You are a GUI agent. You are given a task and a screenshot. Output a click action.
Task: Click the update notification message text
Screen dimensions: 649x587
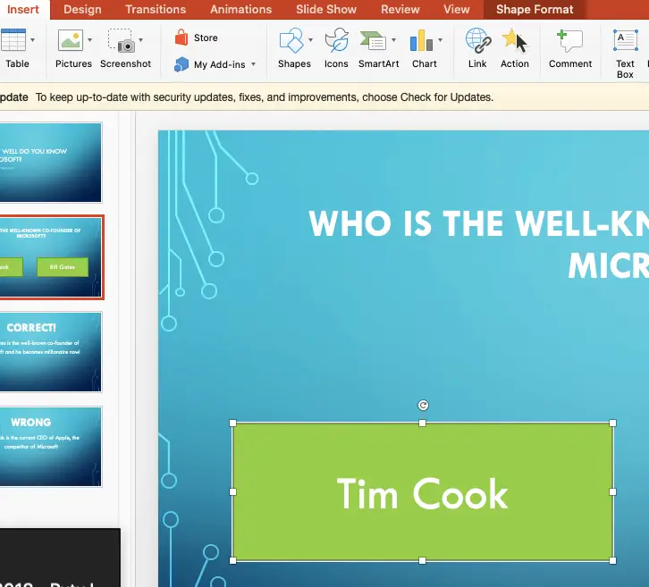coord(265,97)
